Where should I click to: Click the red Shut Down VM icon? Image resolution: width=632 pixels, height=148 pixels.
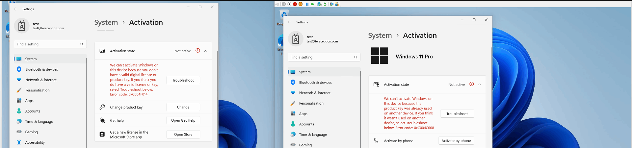tap(295, 4)
